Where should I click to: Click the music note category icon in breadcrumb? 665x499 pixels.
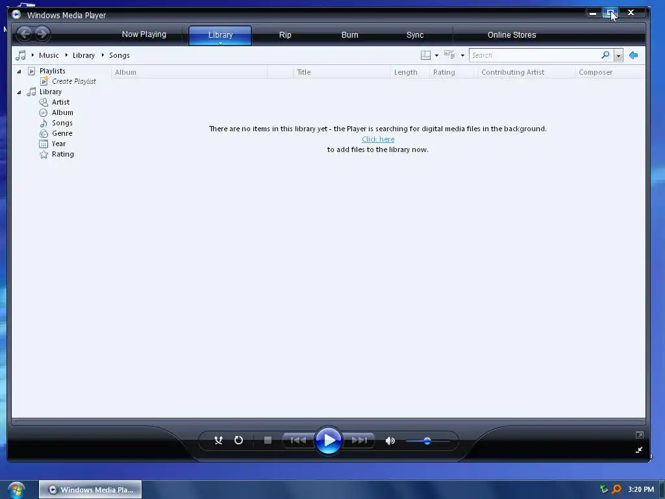click(x=20, y=55)
